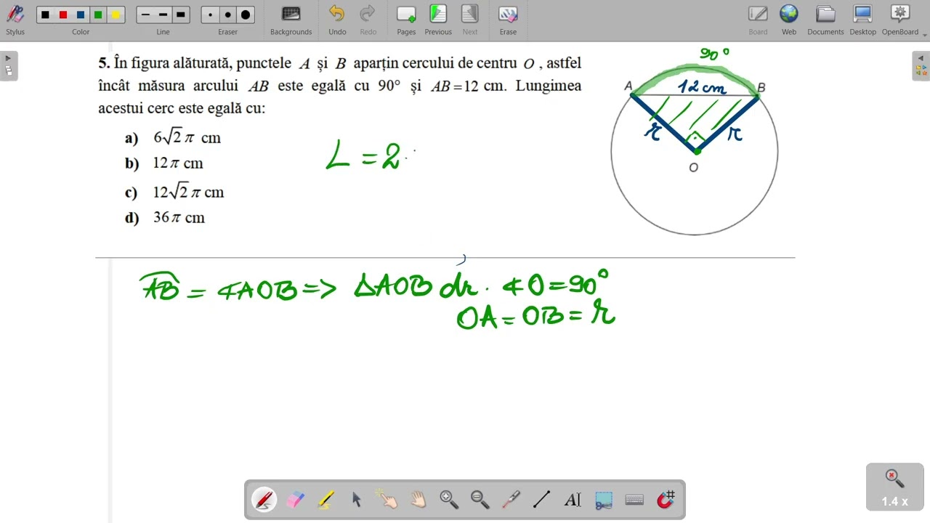
Task: Show the Desktop mode
Action: coord(862,20)
